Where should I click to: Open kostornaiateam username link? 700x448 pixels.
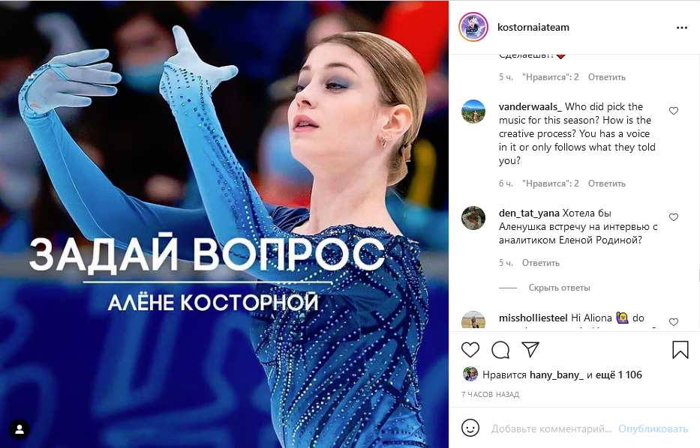(533, 27)
